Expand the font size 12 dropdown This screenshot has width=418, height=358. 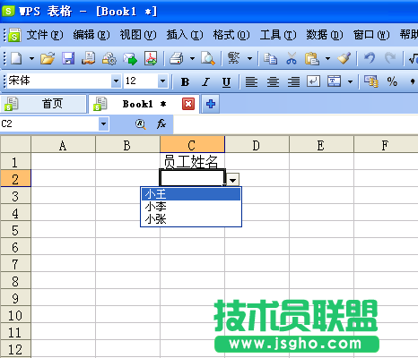click(162, 81)
